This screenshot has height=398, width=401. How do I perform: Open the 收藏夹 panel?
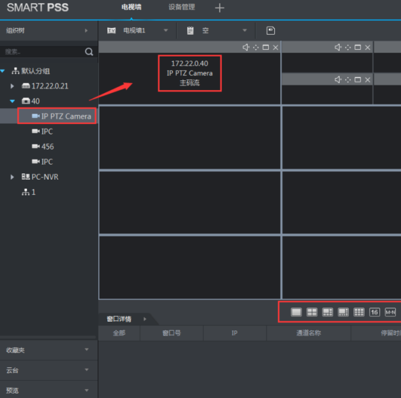pyautogui.click(x=48, y=350)
